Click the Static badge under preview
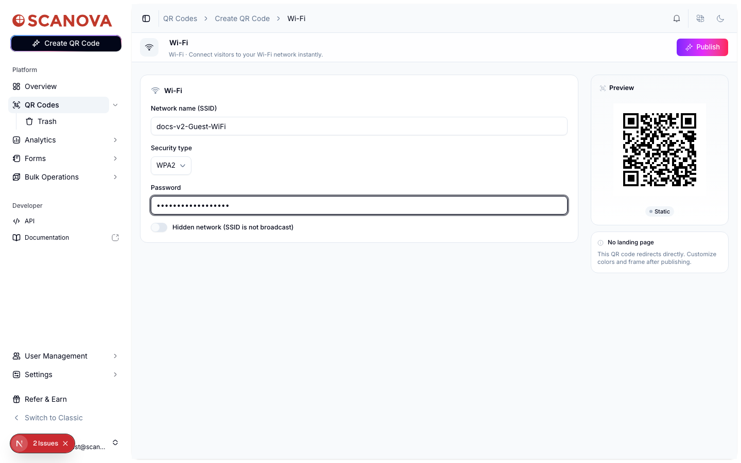Viewport: 741px width, 463px height. (660, 211)
